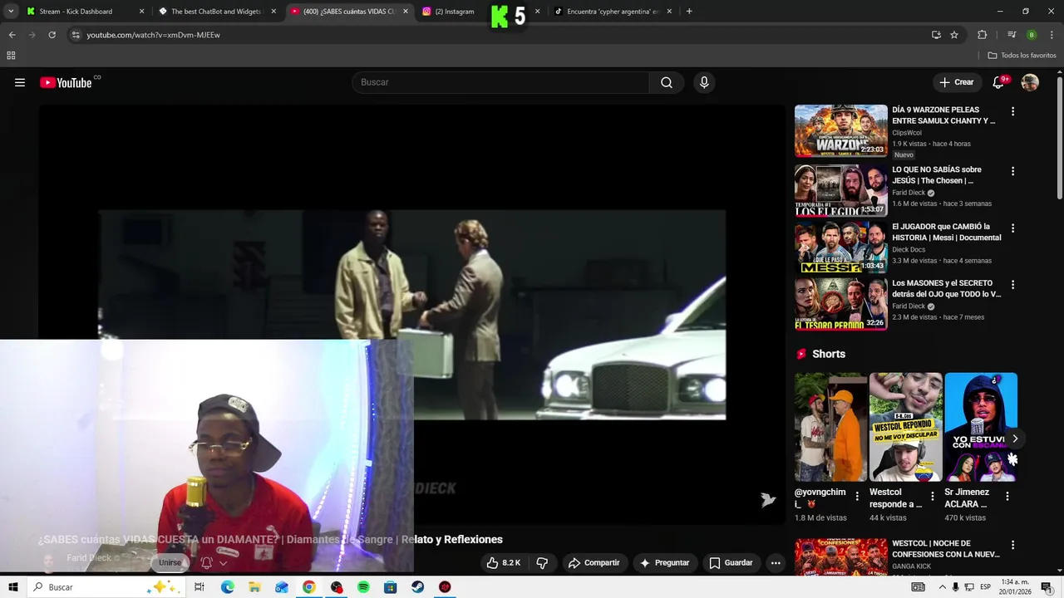Image resolution: width=1064 pixels, height=598 pixels.
Task: Open the WARZONE video thumbnail
Action: coord(841,130)
